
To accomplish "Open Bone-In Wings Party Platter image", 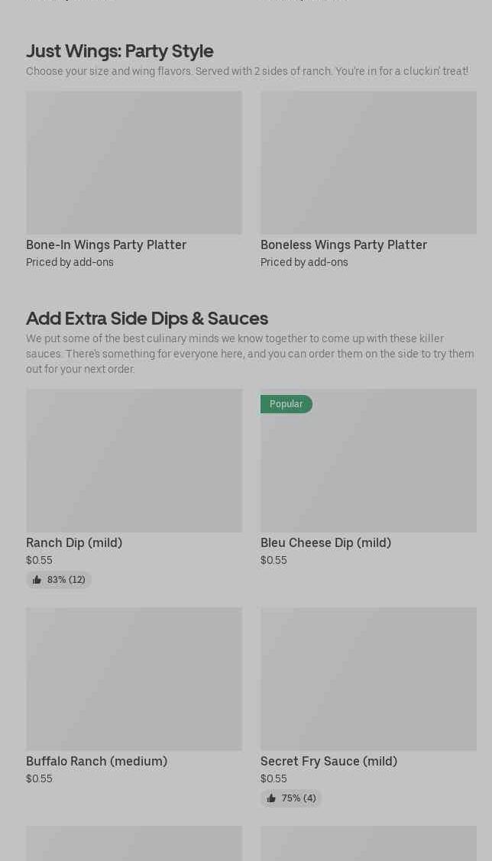I will (134, 163).
